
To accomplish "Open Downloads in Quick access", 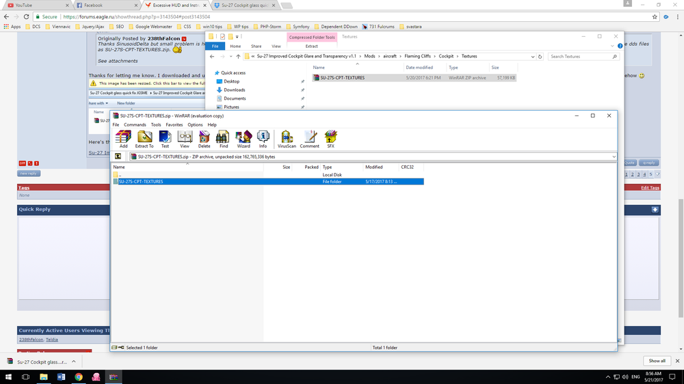I will [234, 90].
